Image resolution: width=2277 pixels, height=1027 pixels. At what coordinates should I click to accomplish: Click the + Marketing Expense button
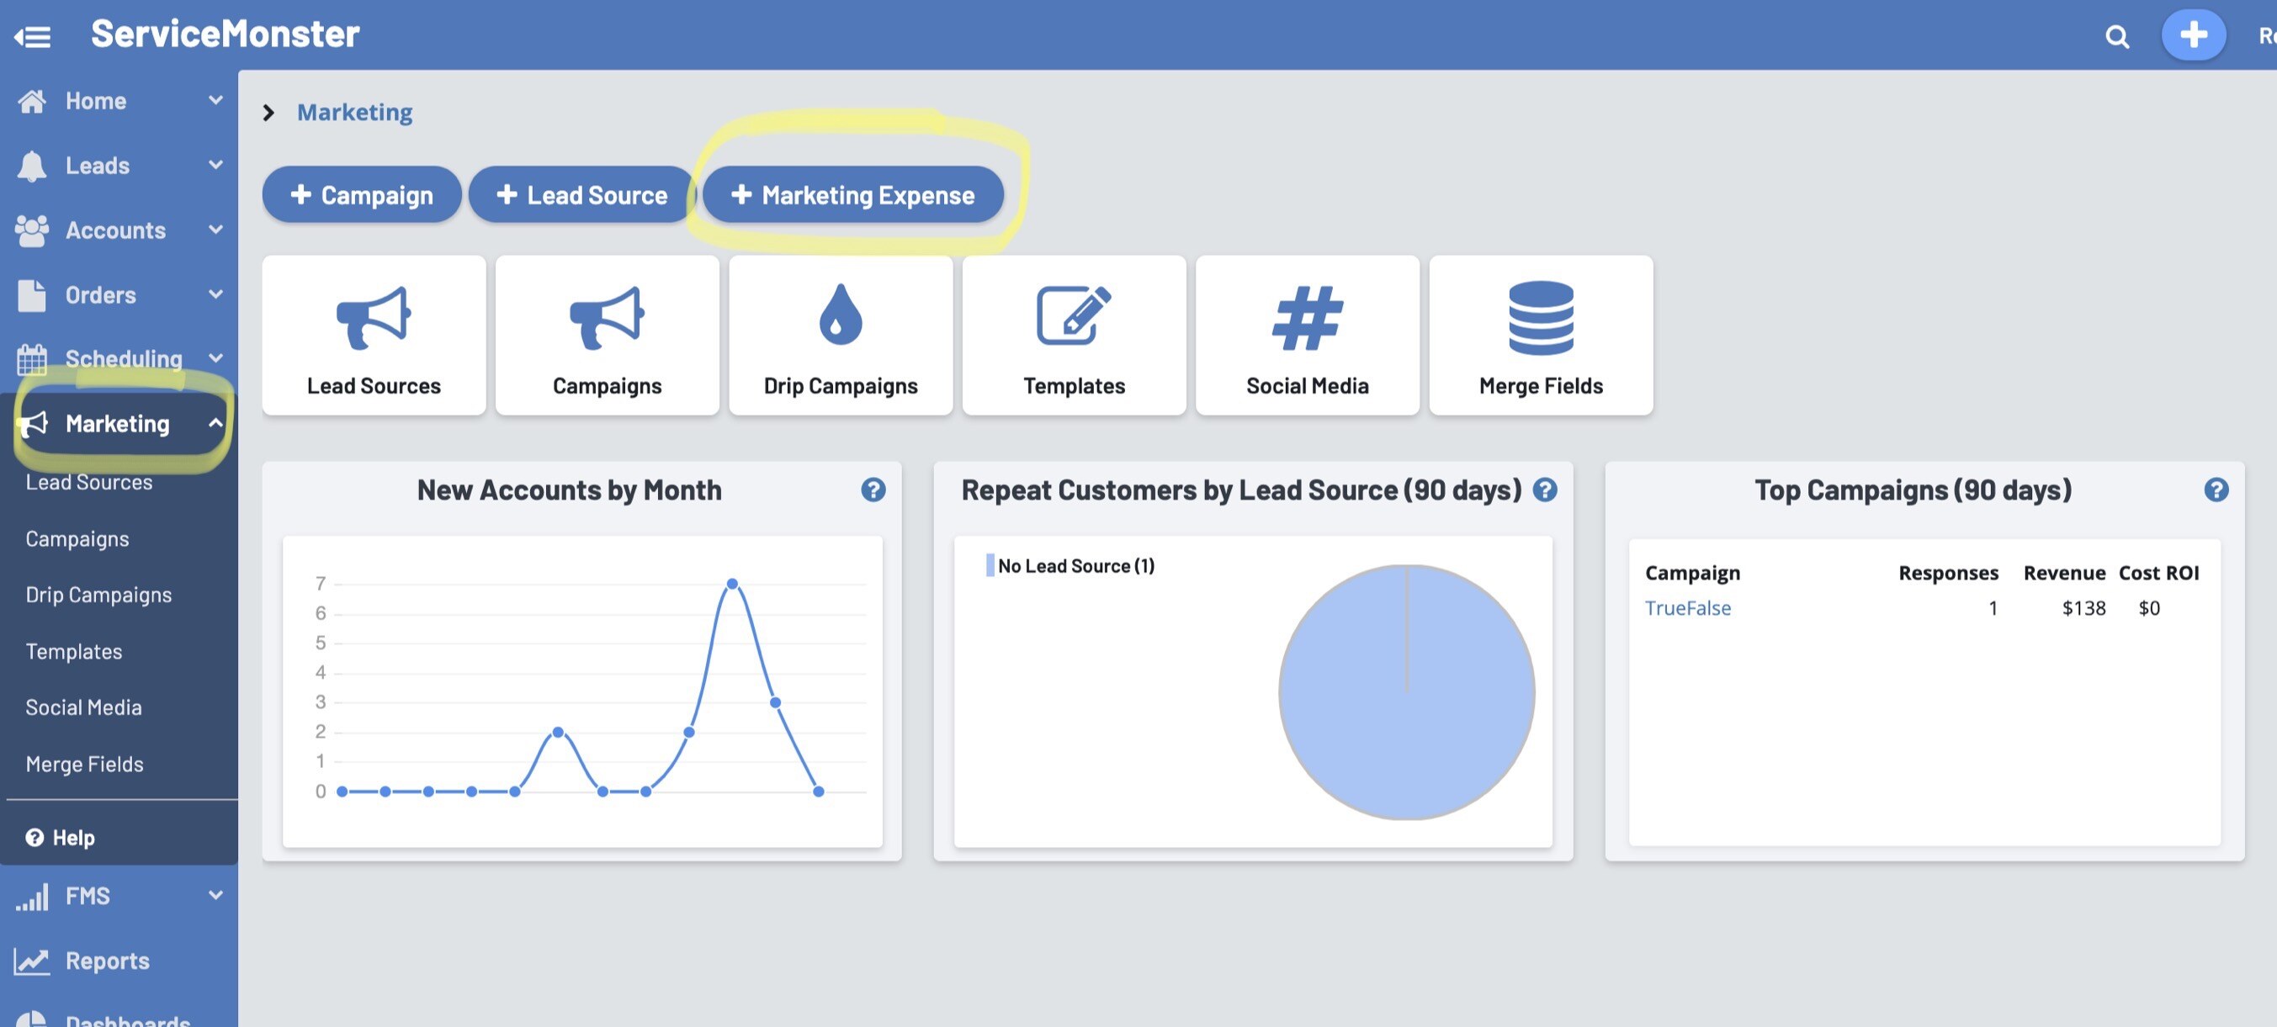tap(852, 194)
